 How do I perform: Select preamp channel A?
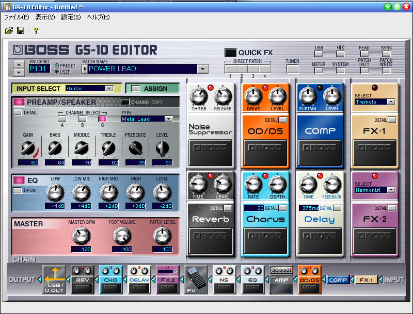[62, 119]
